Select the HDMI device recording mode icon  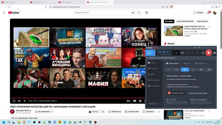(209, 69)
